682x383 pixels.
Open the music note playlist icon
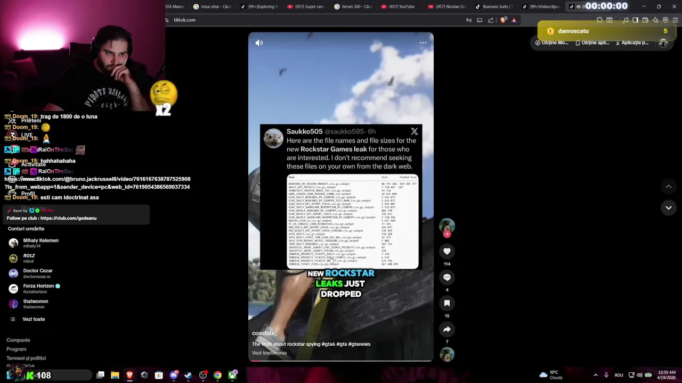[626, 20]
